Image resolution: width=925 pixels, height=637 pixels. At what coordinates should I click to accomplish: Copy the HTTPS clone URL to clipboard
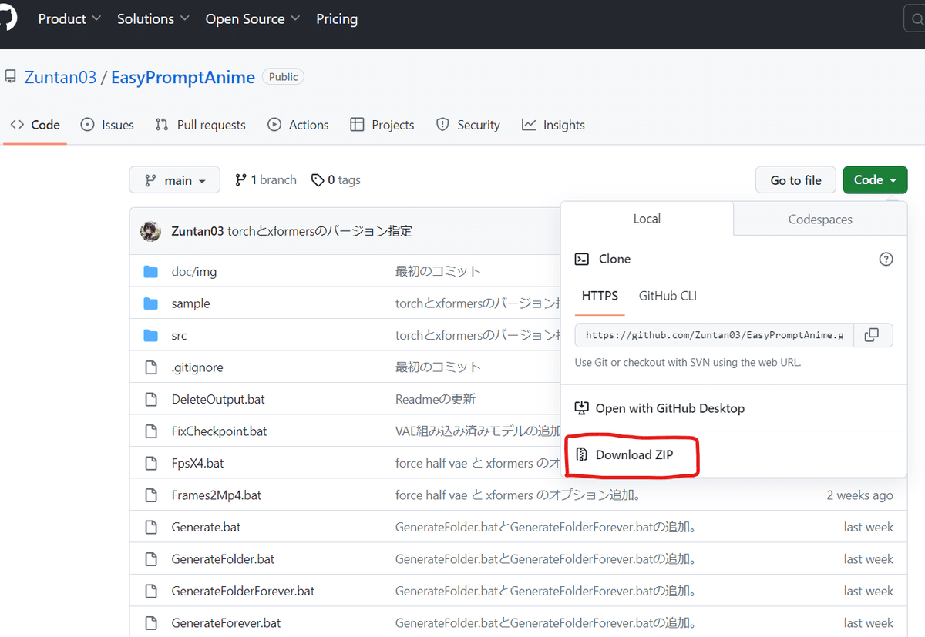tap(872, 335)
